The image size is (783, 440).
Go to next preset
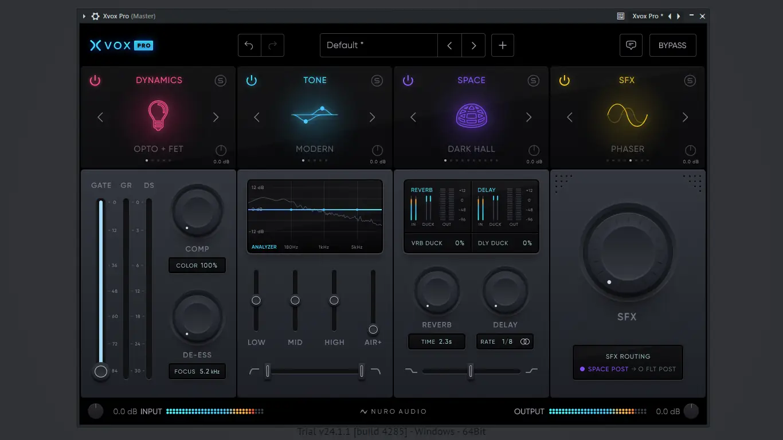473,45
